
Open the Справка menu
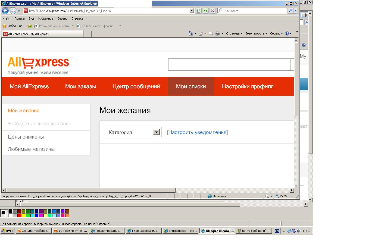click(77, 18)
